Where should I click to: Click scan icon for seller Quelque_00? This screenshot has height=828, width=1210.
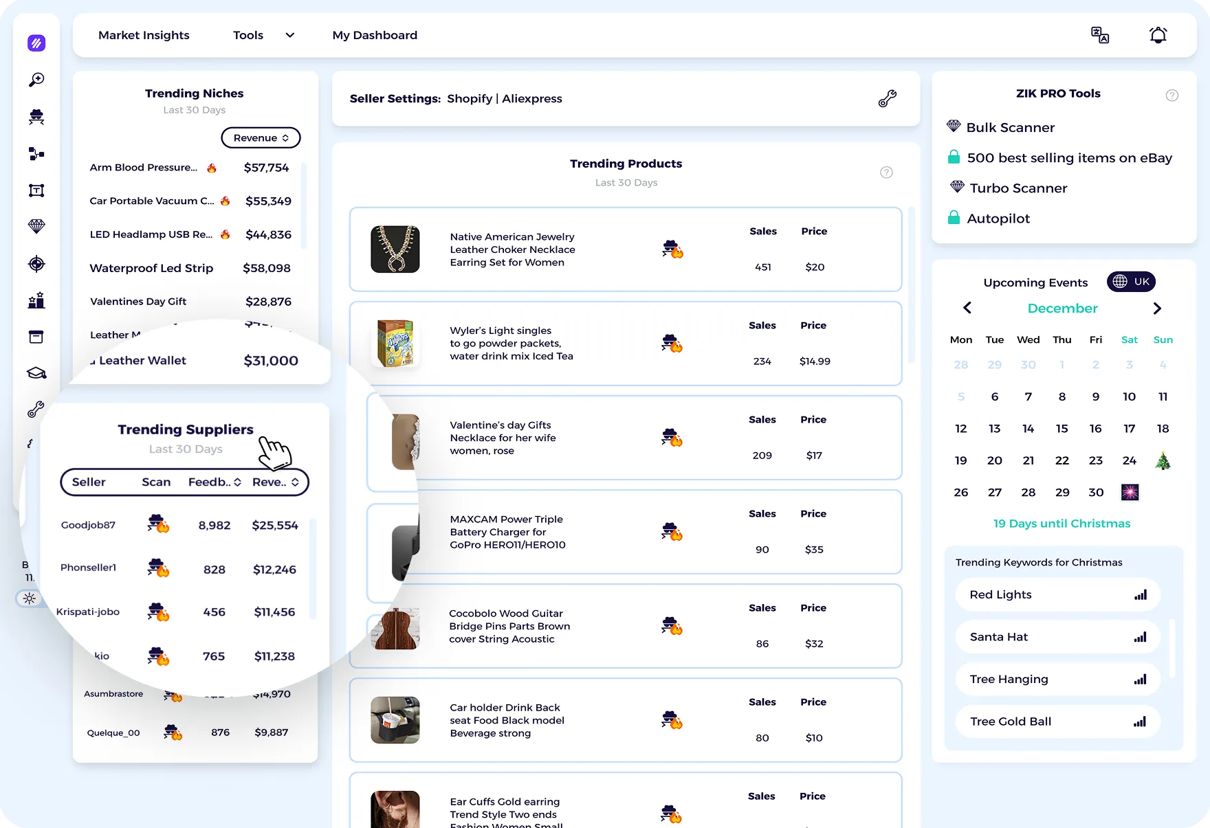[173, 732]
